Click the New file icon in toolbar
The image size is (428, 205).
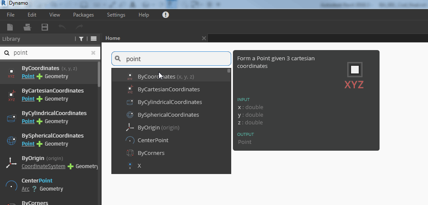coord(10,27)
